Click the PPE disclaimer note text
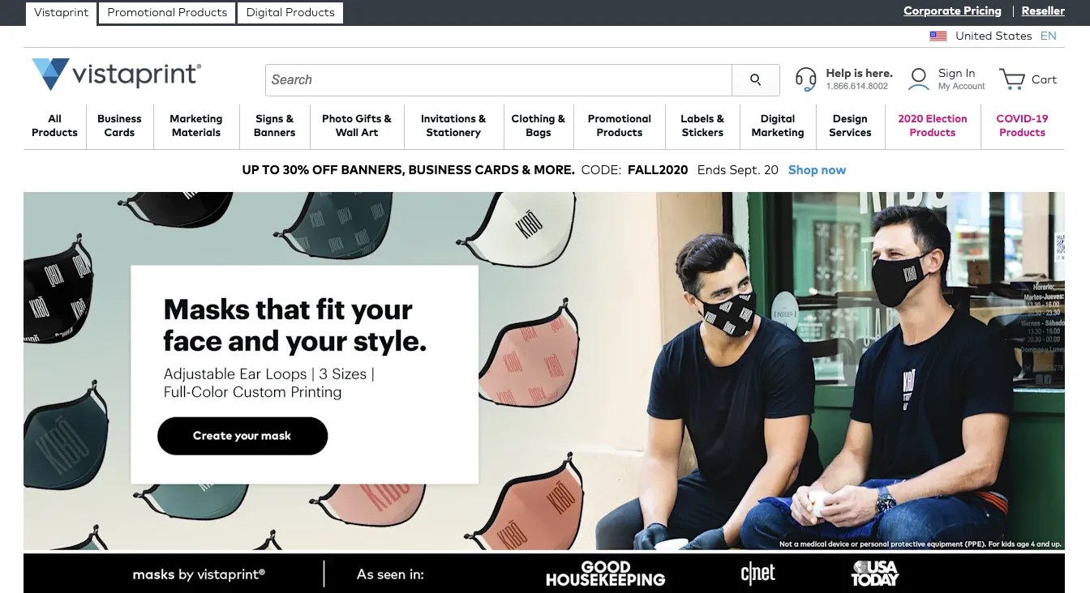The width and height of the screenshot is (1090, 593). point(920,544)
